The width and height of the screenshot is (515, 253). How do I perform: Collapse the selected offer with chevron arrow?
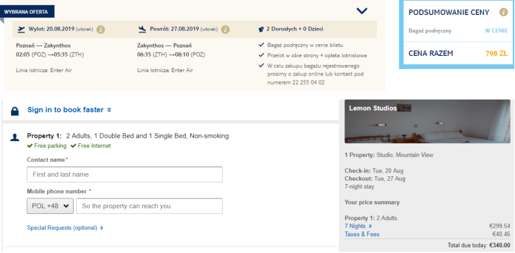point(361,11)
